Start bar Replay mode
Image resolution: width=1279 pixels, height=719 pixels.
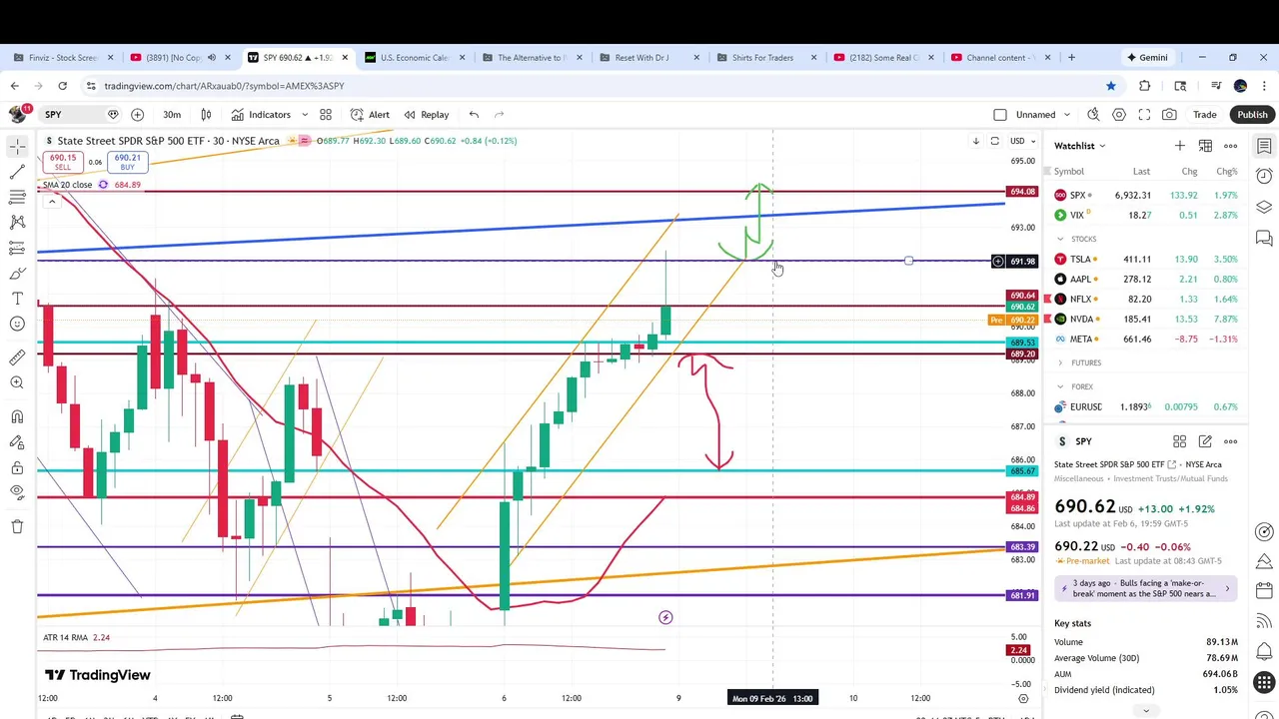(x=426, y=115)
